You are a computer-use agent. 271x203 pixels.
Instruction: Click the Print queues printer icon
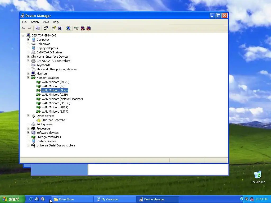[33, 124]
